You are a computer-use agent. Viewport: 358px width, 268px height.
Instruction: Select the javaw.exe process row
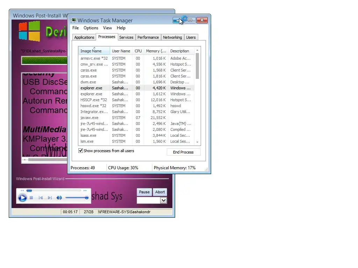pos(136,118)
